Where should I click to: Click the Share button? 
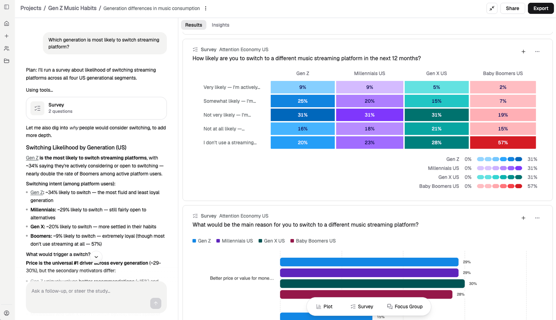(x=512, y=8)
